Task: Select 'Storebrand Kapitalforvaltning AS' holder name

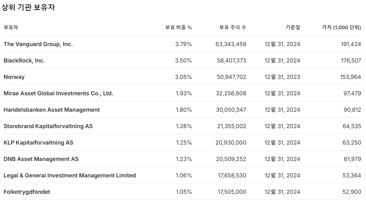Action: click(x=48, y=126)
